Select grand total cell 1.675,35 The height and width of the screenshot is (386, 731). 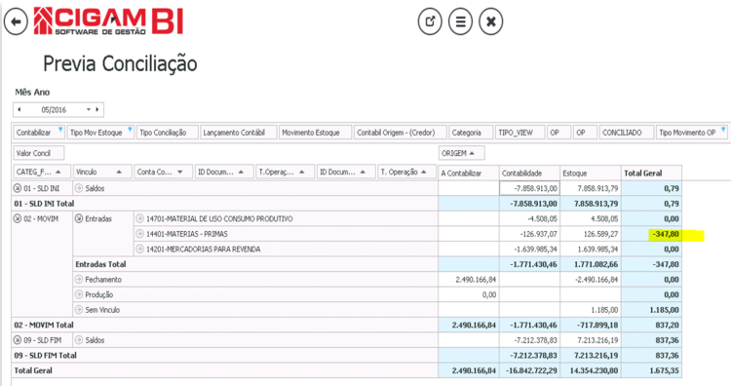coord(651,370)
